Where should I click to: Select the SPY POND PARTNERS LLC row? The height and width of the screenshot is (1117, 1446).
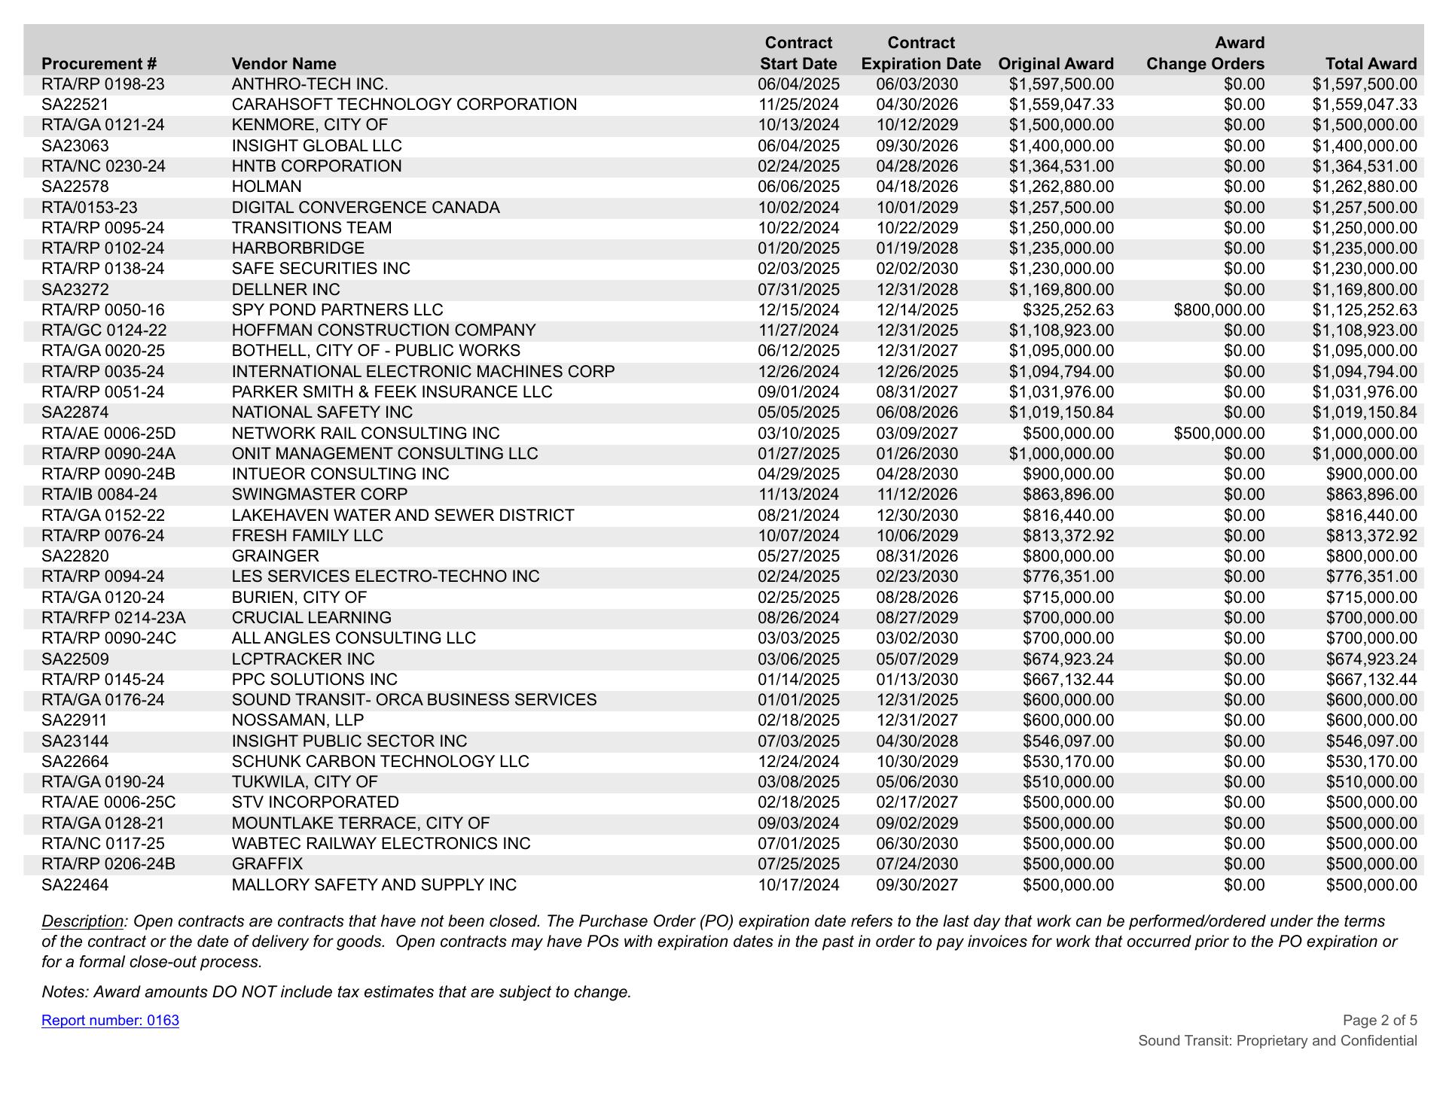pos(337,310)
